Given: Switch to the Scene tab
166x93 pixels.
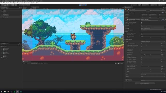Looking at the screenshot, I should (x=25, y=7).
